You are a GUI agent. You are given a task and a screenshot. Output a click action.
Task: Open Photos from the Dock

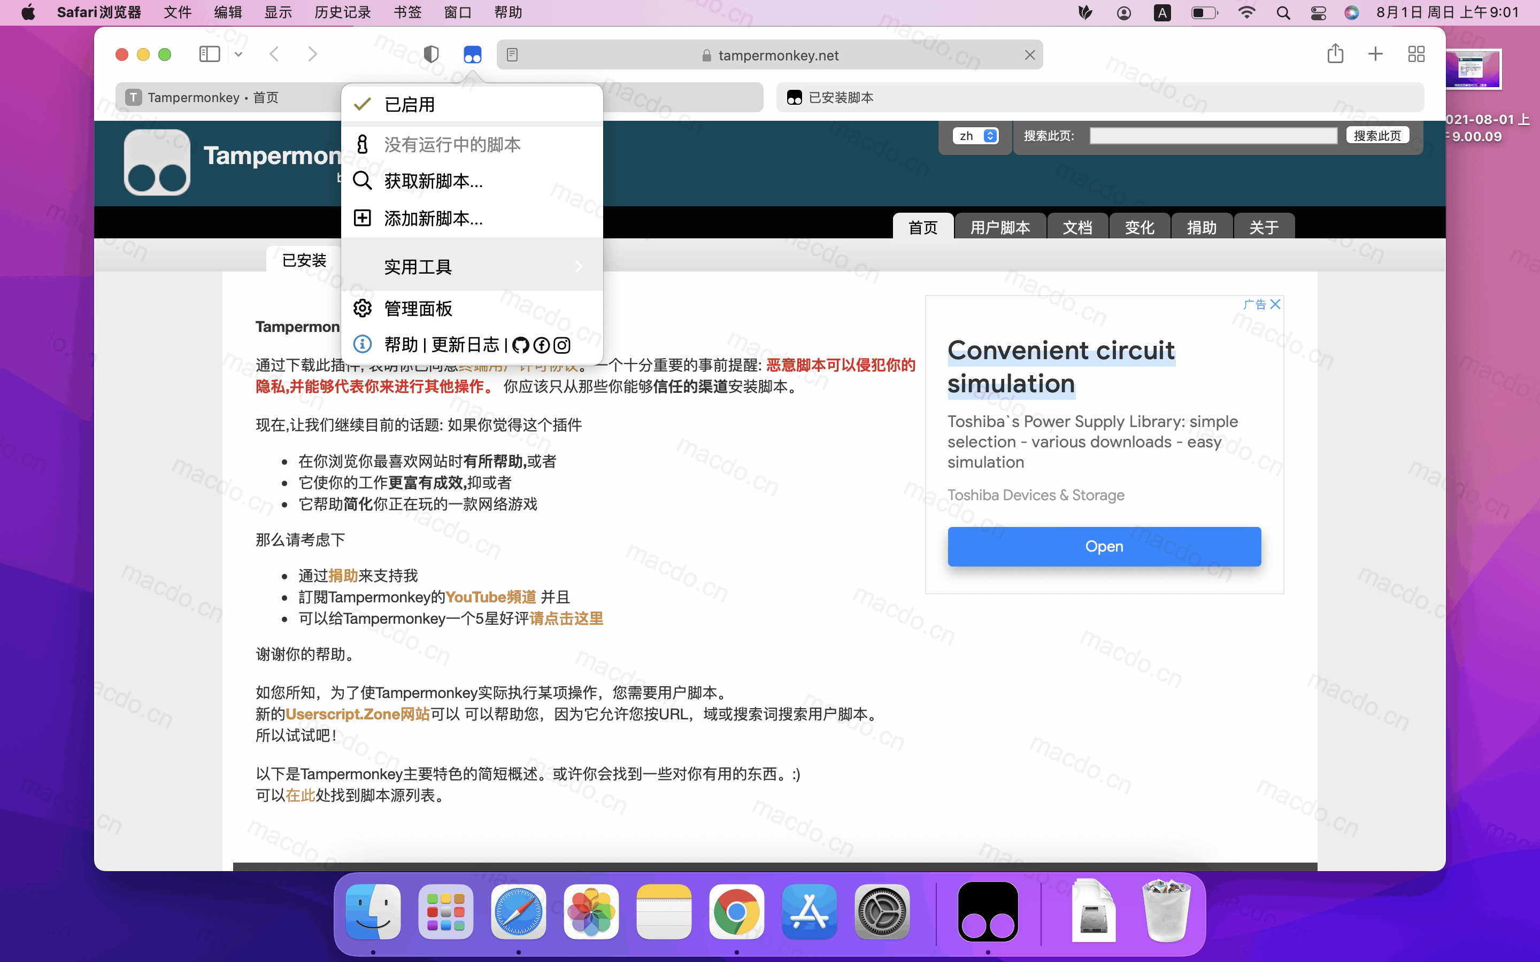pos(591,911)
